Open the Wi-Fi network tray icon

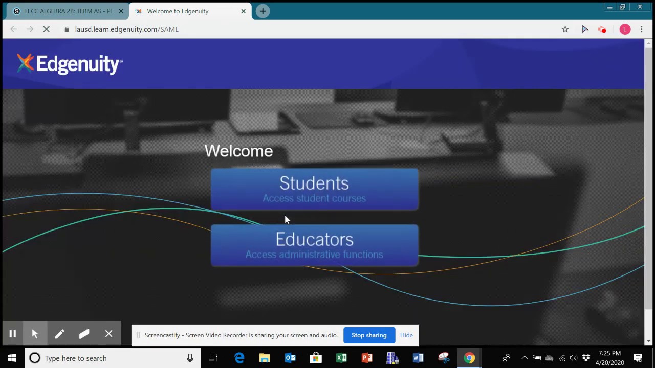pos(562,358)
